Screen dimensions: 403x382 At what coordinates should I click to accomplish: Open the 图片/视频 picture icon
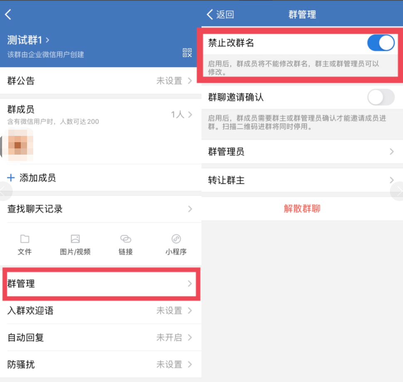(x=75, y=239)
